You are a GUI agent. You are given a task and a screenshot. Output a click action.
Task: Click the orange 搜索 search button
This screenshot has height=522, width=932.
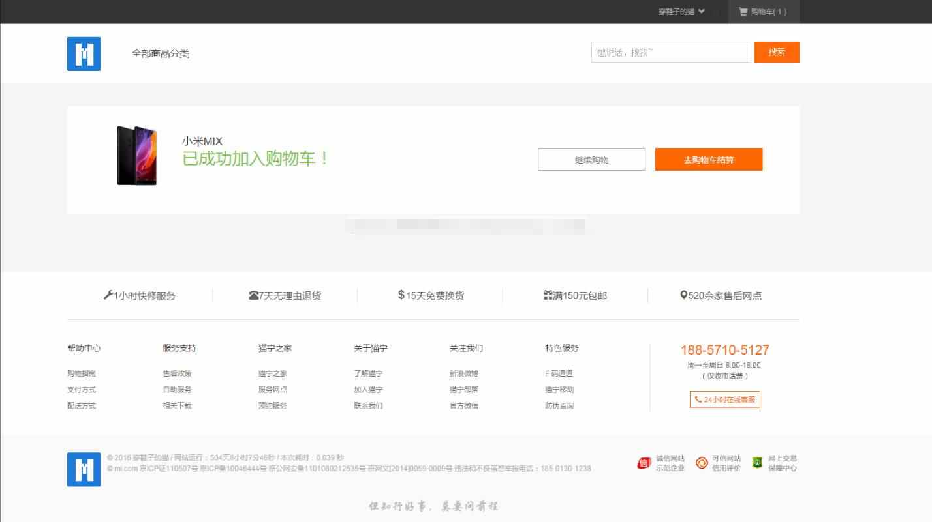tap(777, 52)
